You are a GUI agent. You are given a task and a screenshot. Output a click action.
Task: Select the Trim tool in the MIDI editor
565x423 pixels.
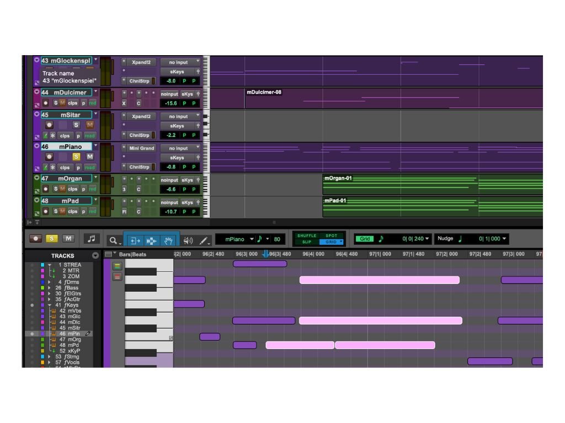point(135,240)
